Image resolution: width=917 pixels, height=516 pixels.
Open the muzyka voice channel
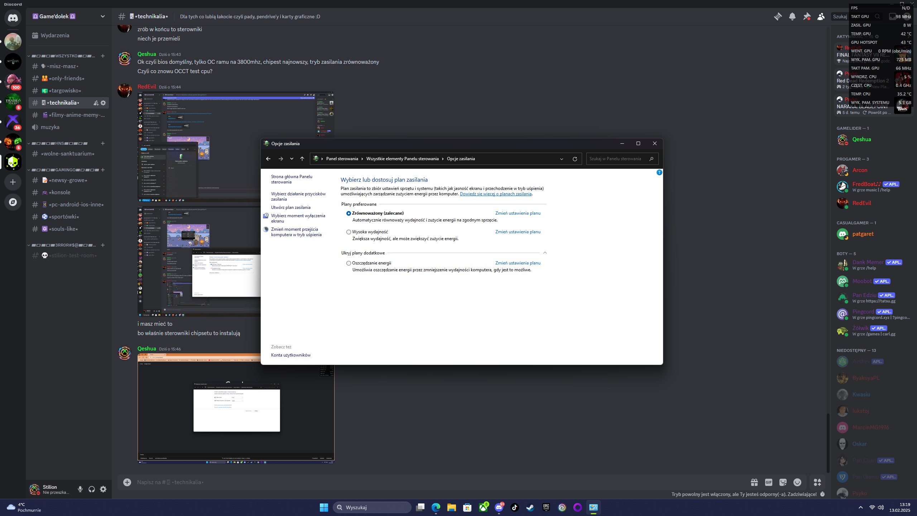pos(50,127)
